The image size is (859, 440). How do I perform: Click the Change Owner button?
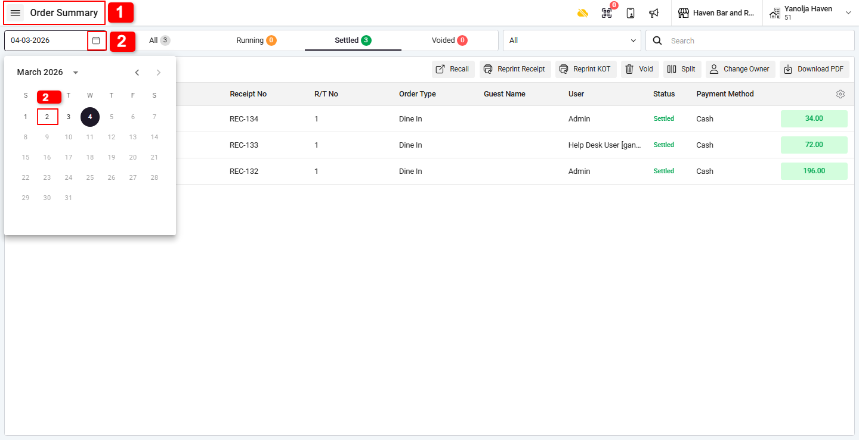740,69
